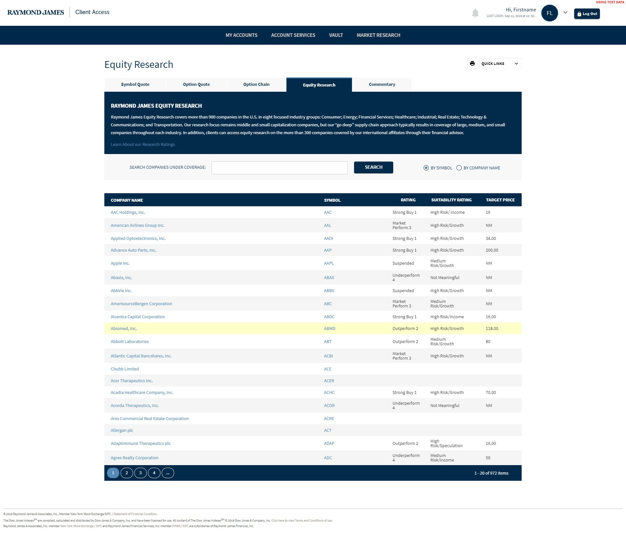Click the Search button
The height and width of the screenshot is (533, 626).
tap(374, 167)
